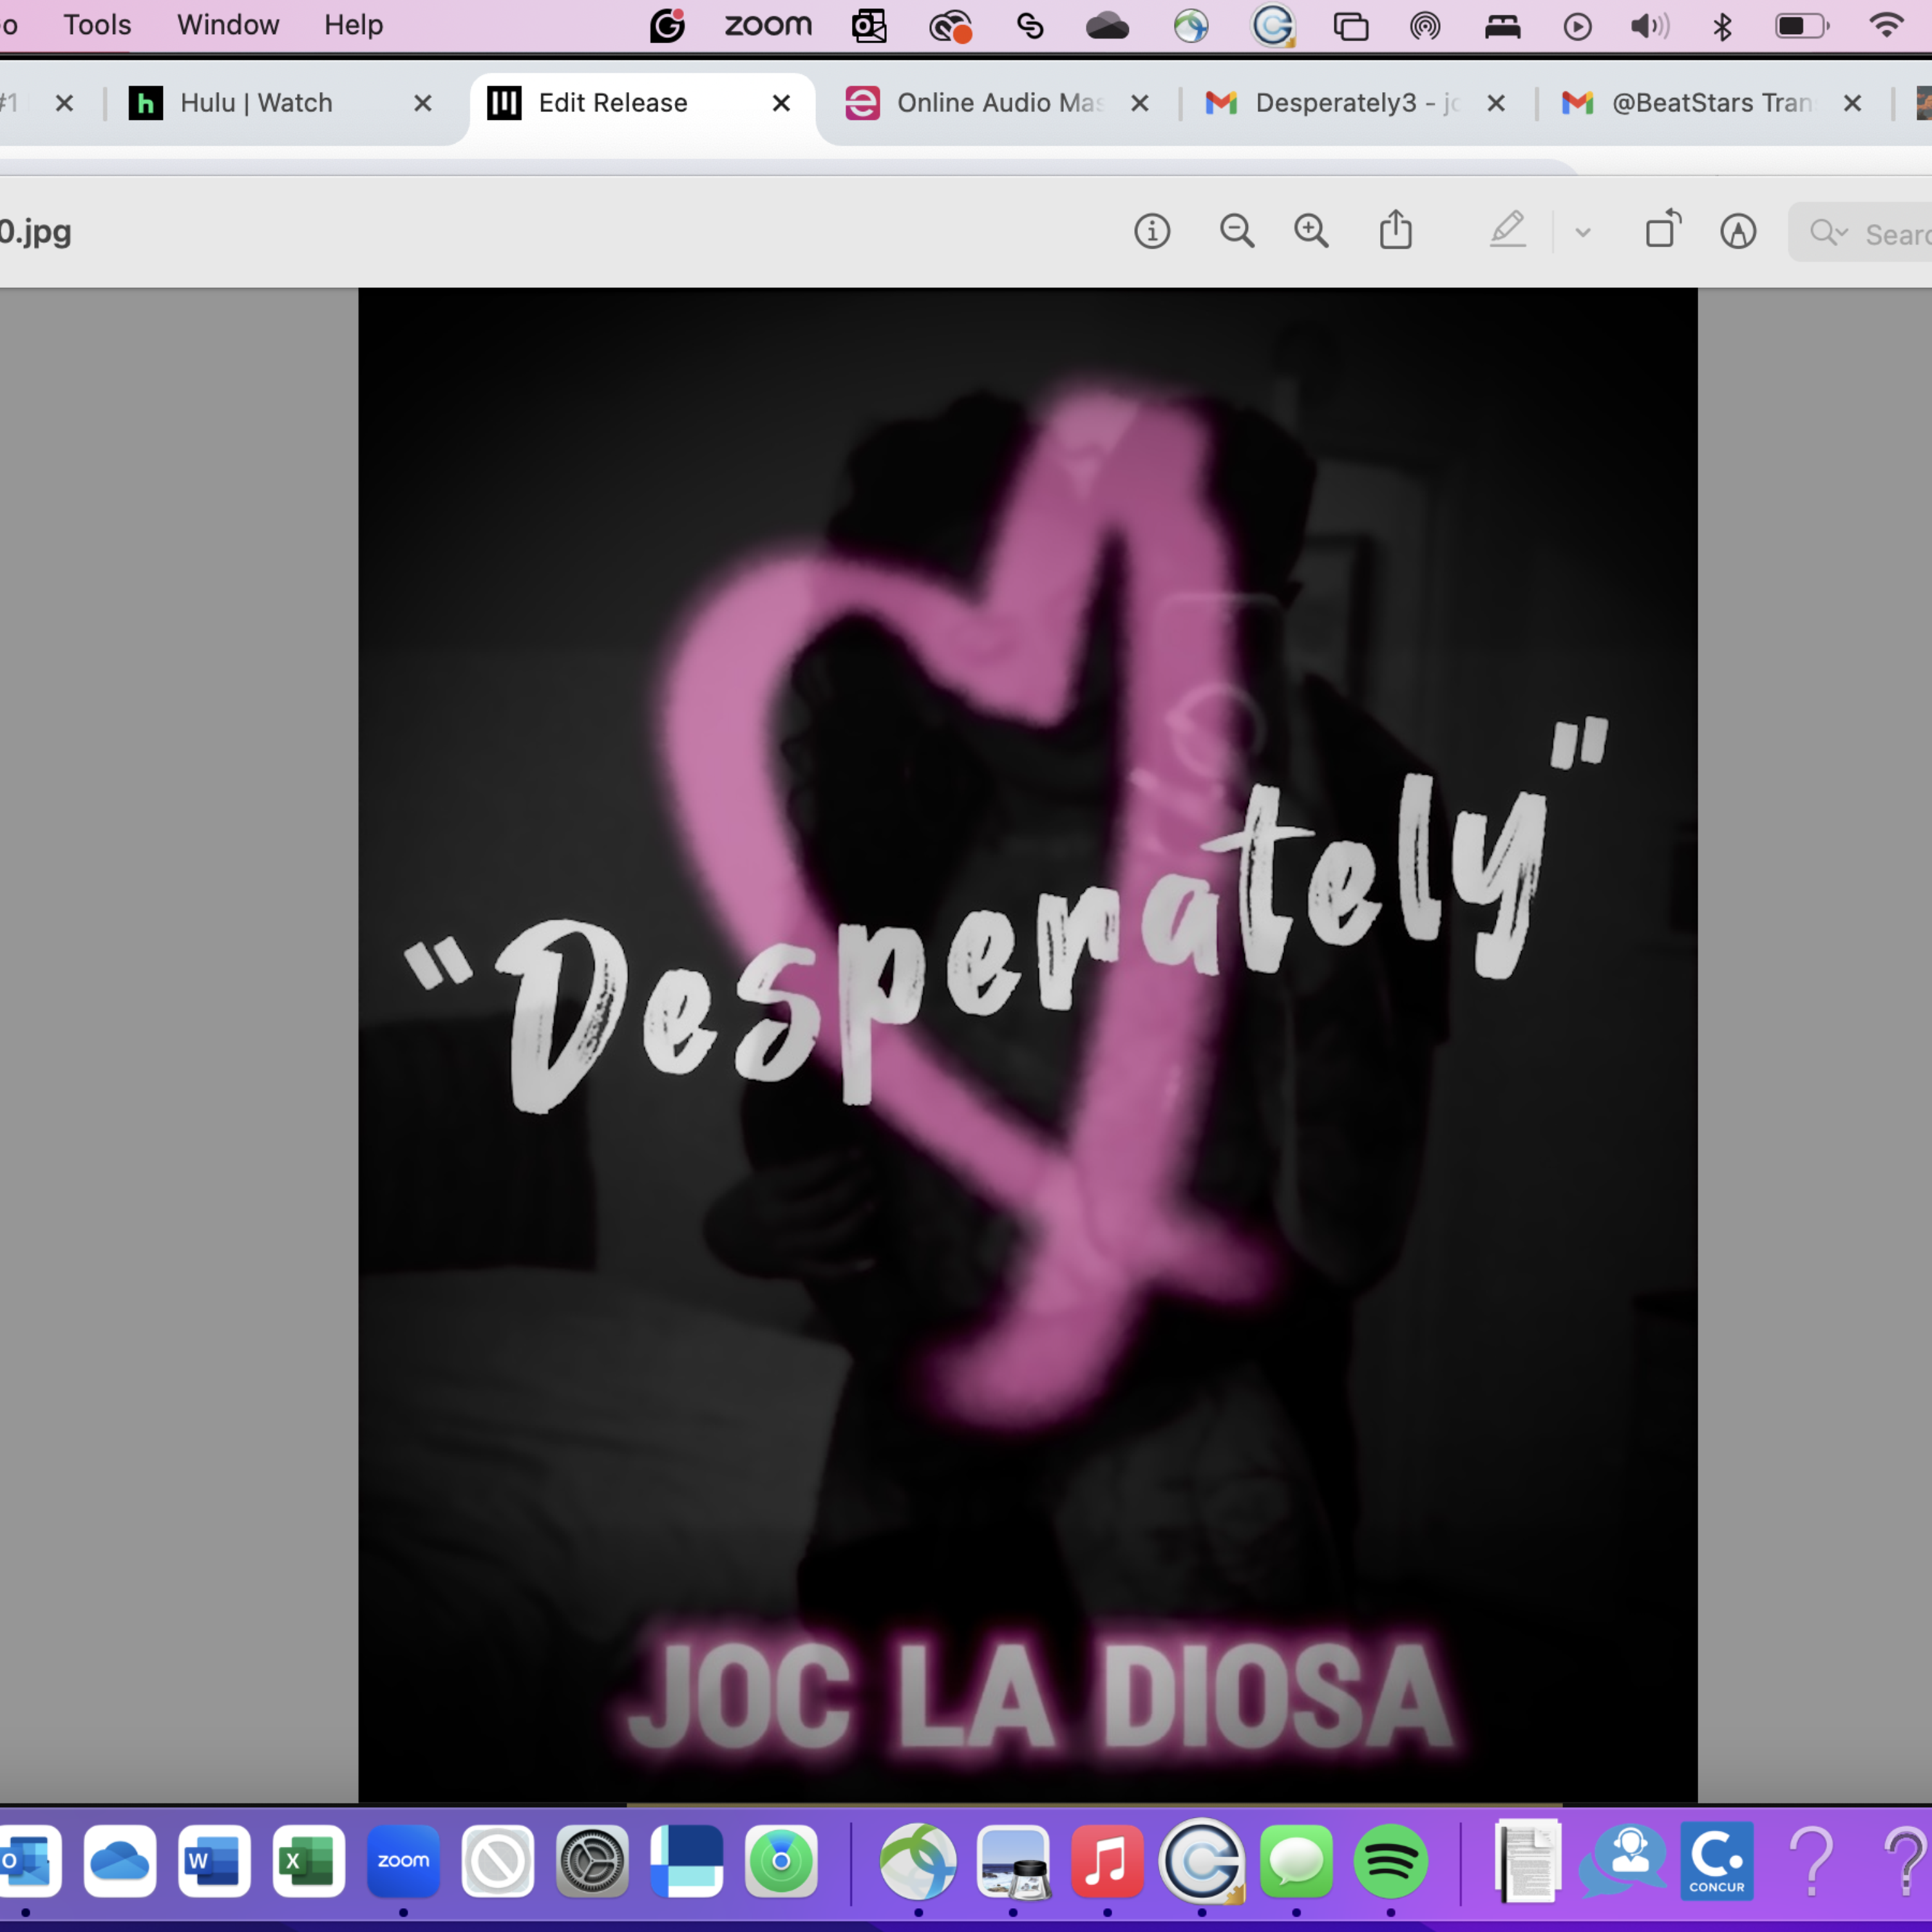The width and height of the screenshot is (1932, 1932).
Task: Open the Window menu
Action: click(x=228, y=24)
